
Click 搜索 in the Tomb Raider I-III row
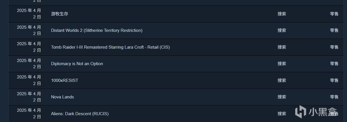(x=282, y=47)
